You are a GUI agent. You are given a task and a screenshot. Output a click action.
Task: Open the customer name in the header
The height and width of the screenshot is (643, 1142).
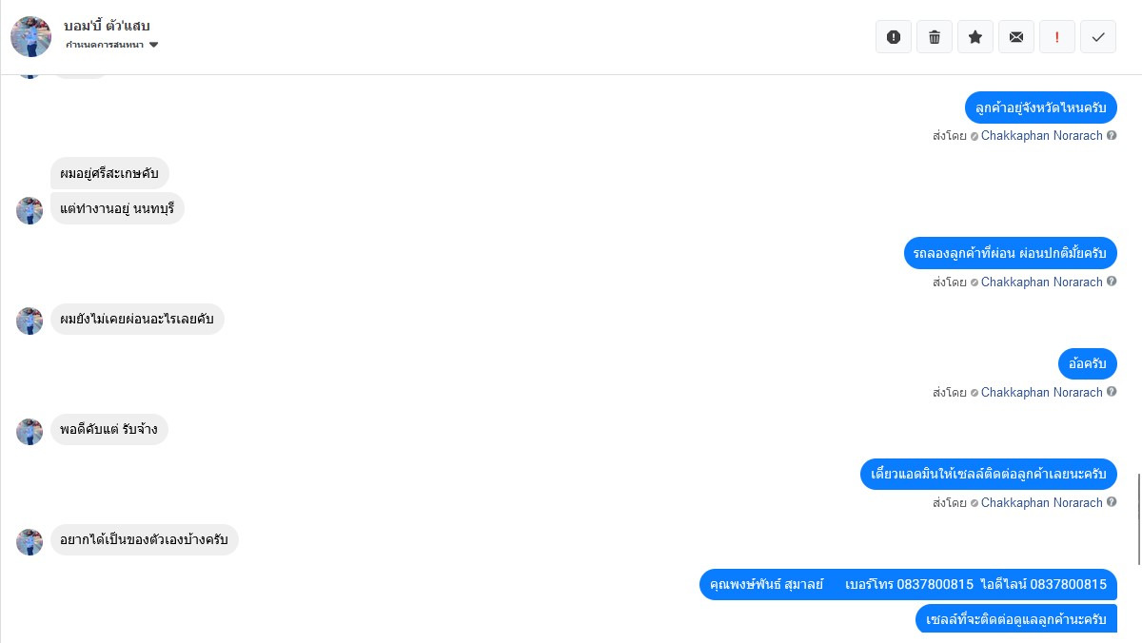click(108, 26)
